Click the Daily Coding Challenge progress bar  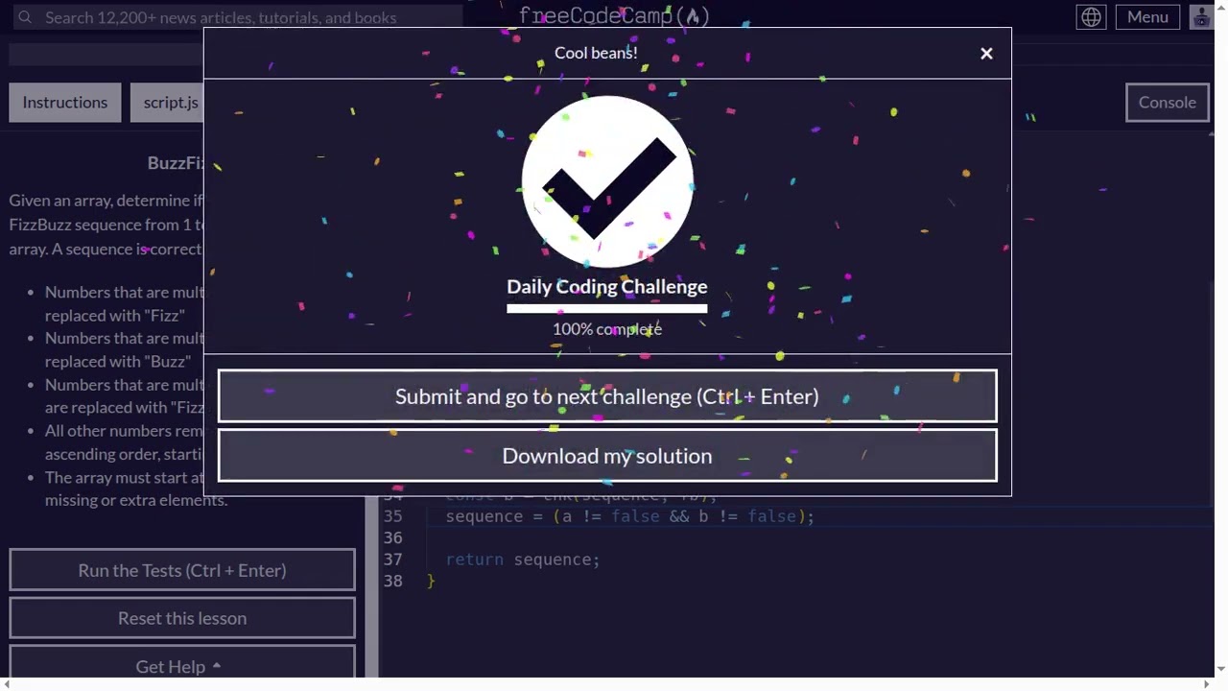pos(607,308)
